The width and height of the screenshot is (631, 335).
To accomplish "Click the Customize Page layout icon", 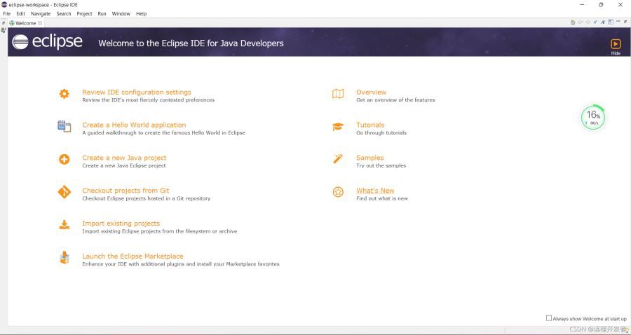I will point(611,22).
